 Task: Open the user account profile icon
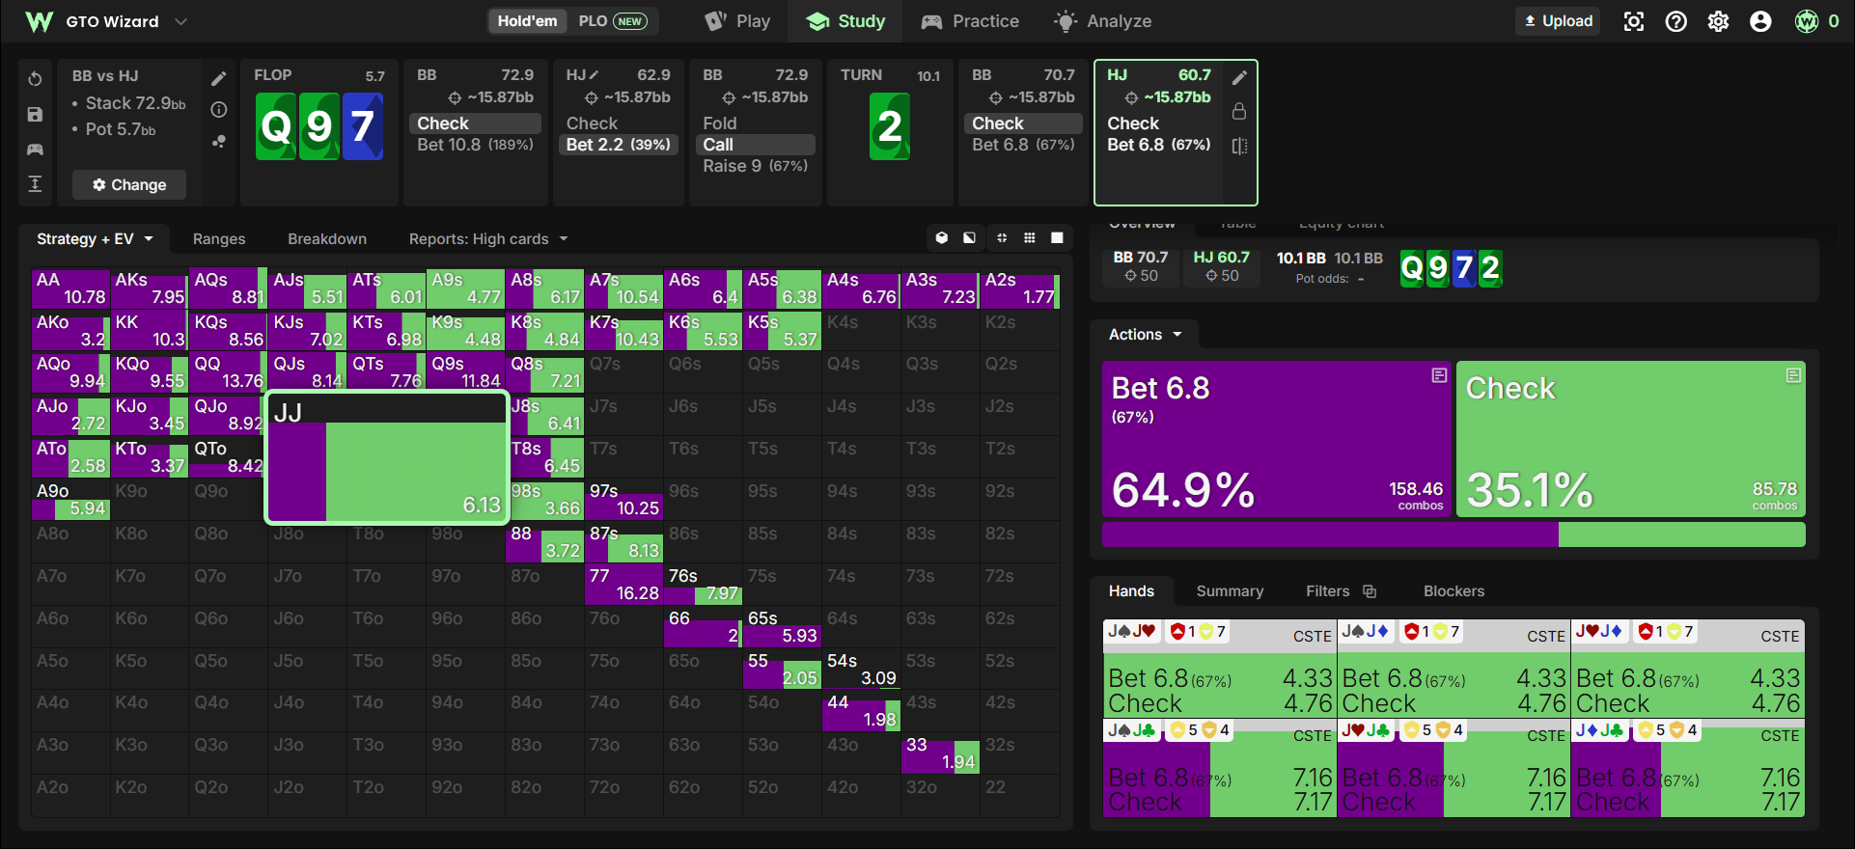(x=1760, y=21)
